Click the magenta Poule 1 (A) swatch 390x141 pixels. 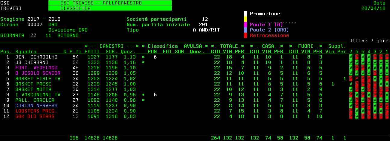pyautogui.click(x=246, y=25)
